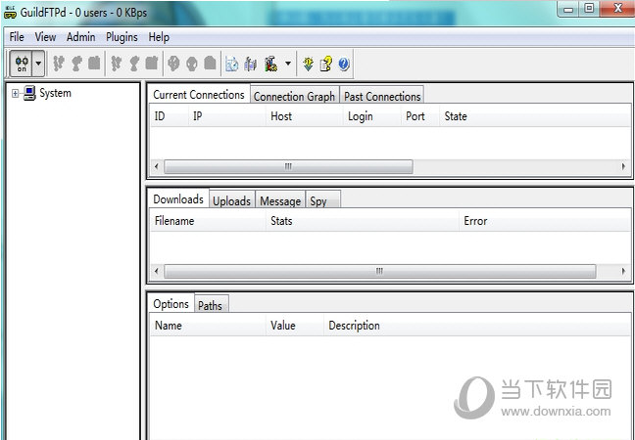Click the GuildFTPd title bar app icon
This screenshot has height=440, width=635.
click(10, 12)
